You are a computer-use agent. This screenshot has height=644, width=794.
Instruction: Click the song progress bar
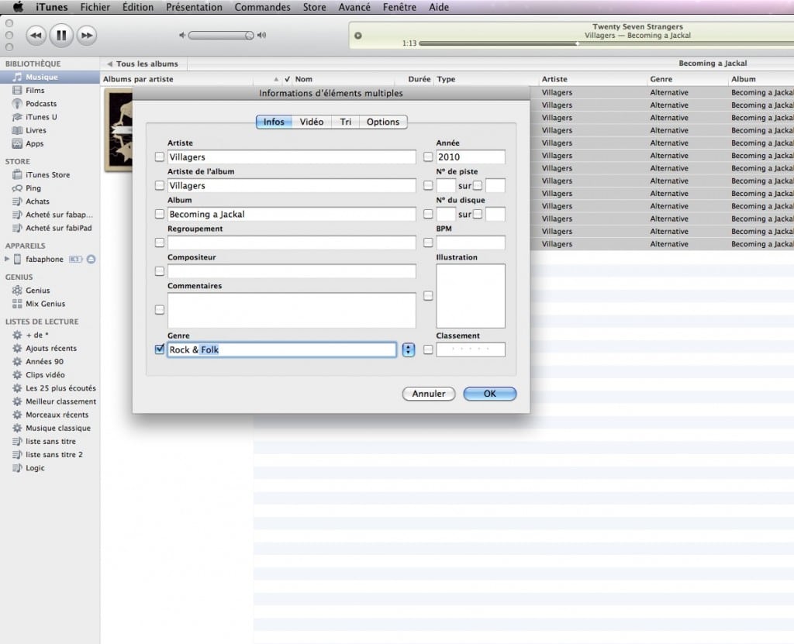point(606,43)
